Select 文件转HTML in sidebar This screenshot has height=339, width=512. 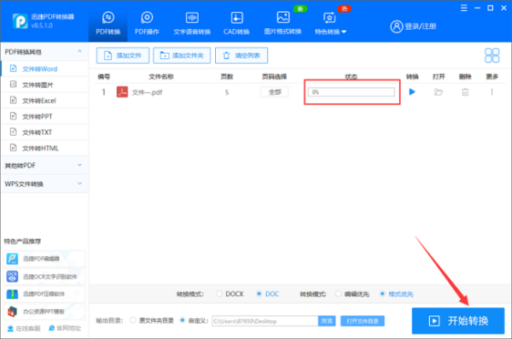pyautogui.click(x=44, y=148)
